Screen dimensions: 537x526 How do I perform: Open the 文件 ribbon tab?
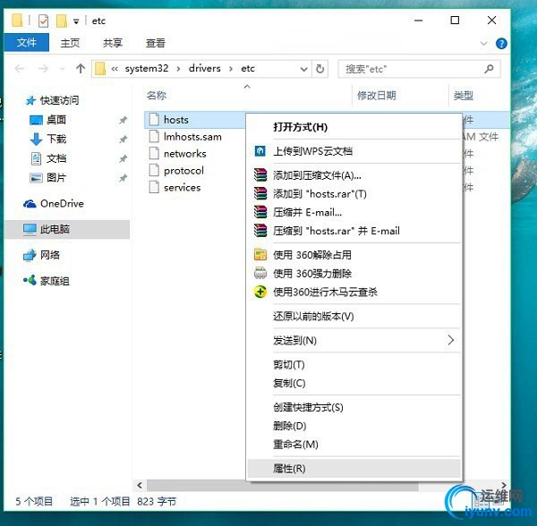pos(26,42)
